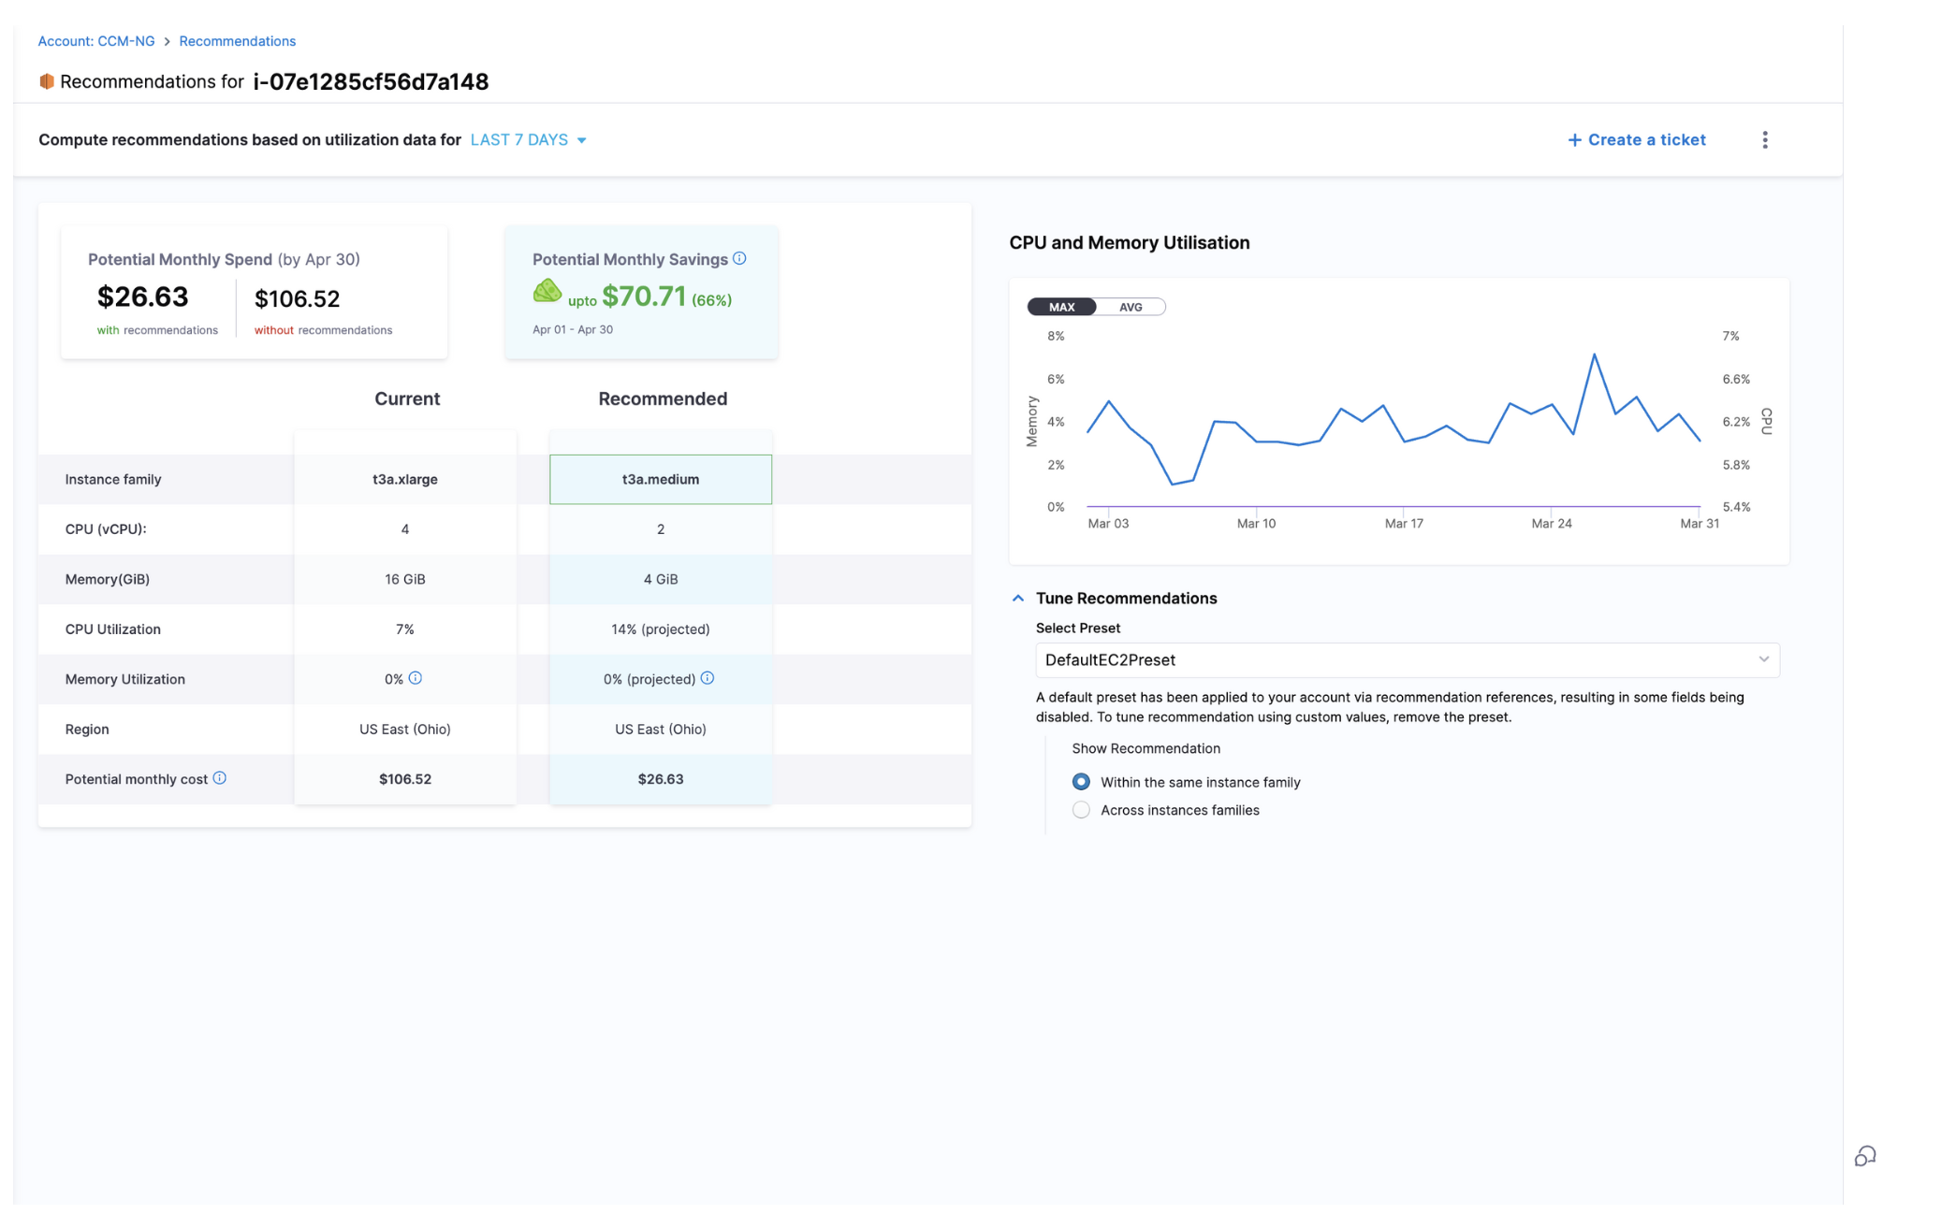Click info icon next to current Memory Utilization
The image size is (1941, 1229).
pos(416,678)
